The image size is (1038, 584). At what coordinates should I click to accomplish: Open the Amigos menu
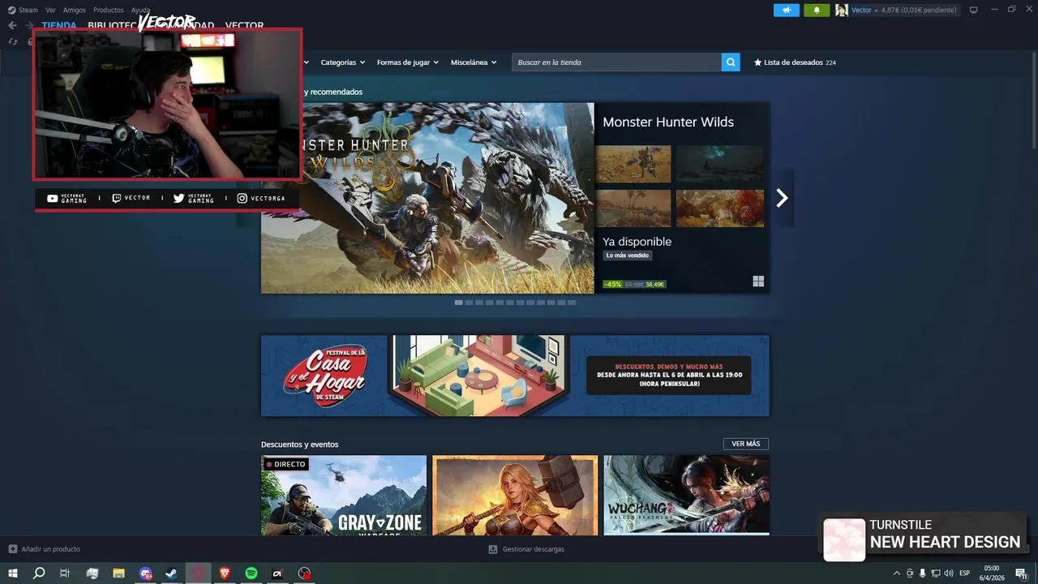[75, 10]
